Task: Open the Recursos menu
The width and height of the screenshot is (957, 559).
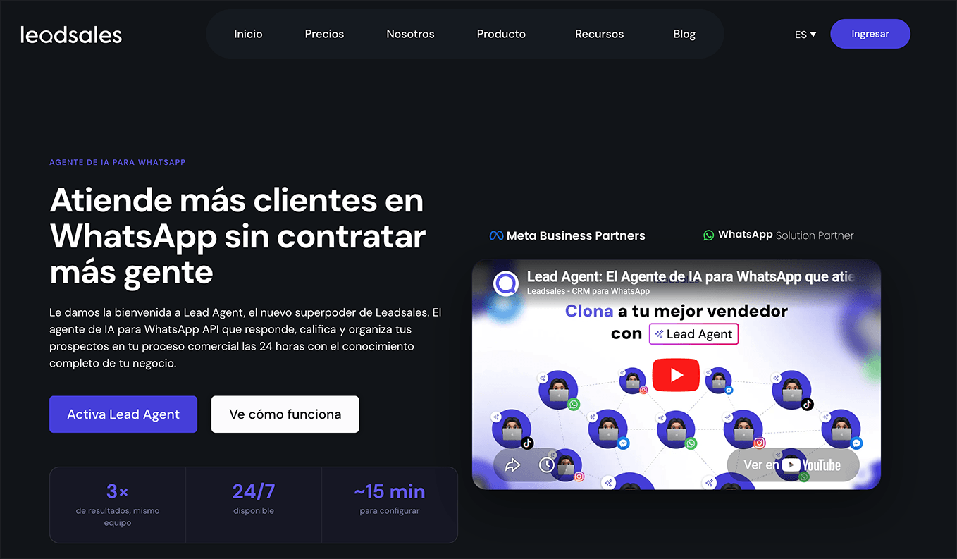Action: coord(599,34)
